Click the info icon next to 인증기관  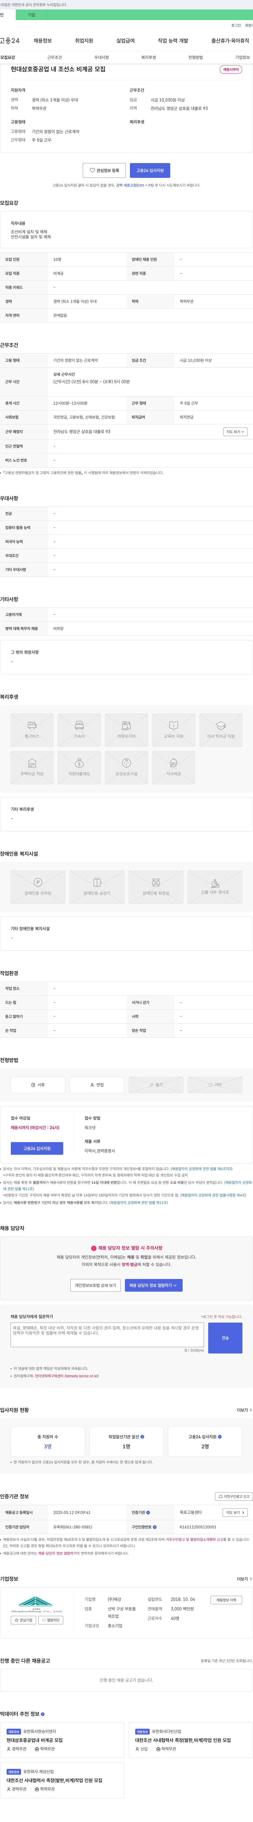(x=148, y=1512)
